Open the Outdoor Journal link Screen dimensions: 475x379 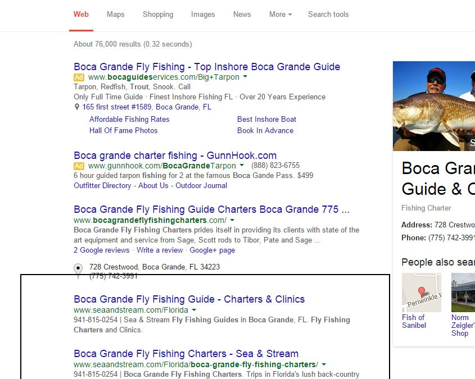(x=201, y=185)
